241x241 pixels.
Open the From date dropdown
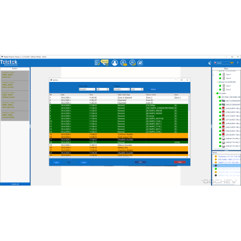[87, 89]
